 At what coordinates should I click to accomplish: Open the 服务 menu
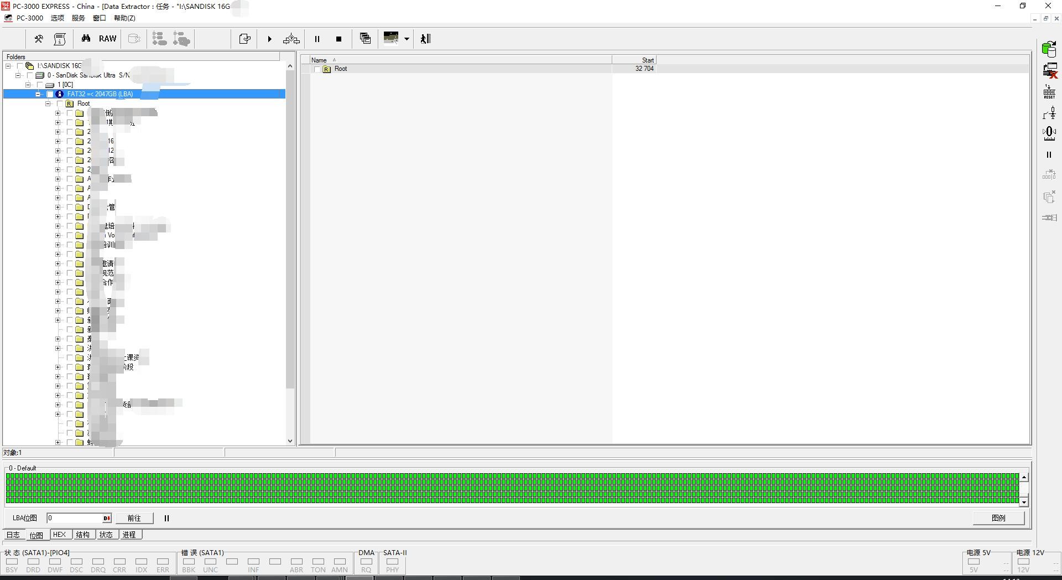tap(79, 18)
